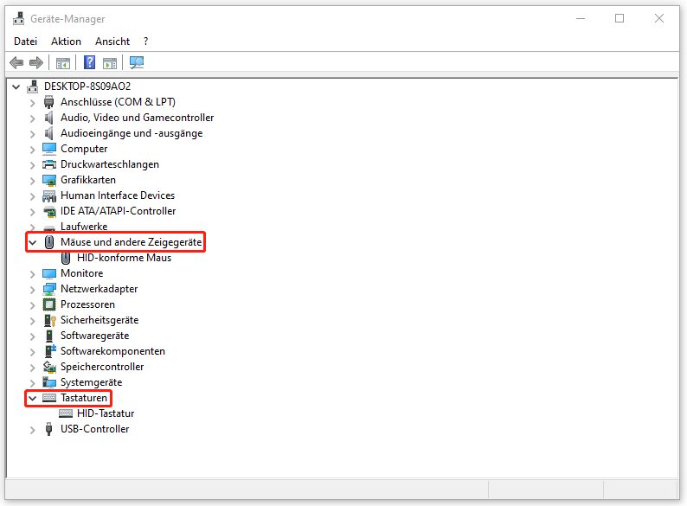Scan for hardware changes using monitor icon
The image size is (687, 506).
[x=137, y=62]
